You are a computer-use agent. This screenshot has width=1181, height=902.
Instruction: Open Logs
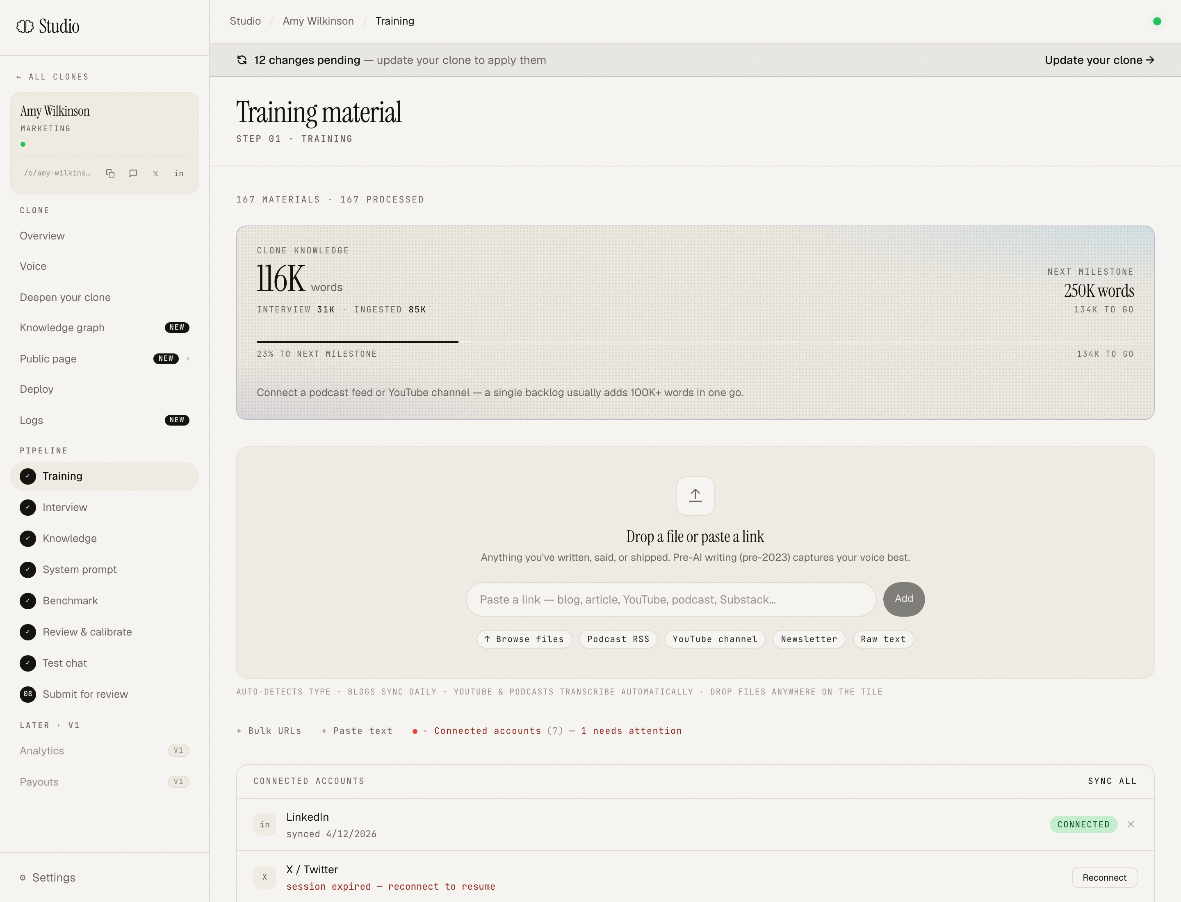point(104,420)
